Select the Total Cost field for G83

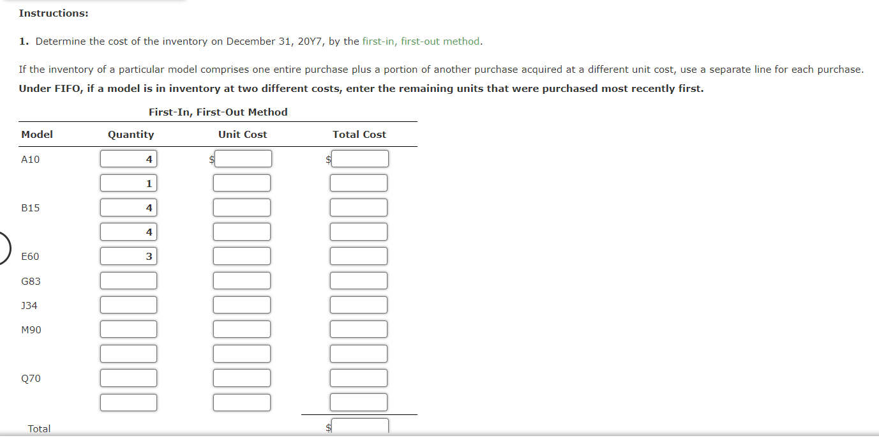[x=359, y=280]
